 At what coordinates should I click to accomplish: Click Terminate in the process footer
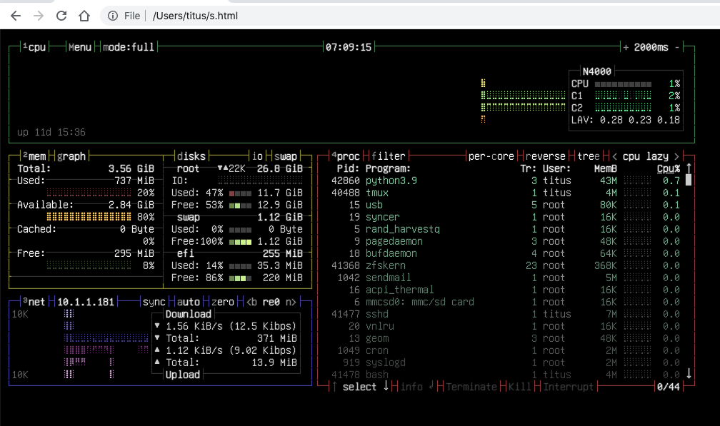point(471,387)
